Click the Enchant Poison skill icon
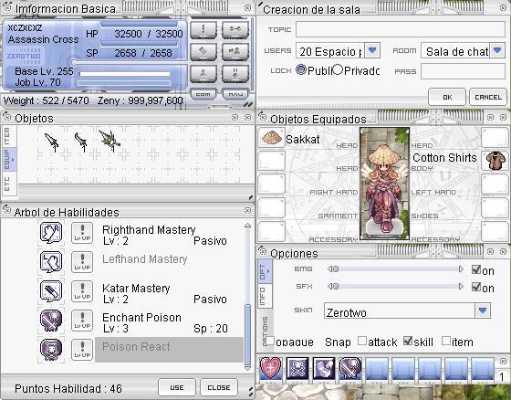 click(51, 321)
